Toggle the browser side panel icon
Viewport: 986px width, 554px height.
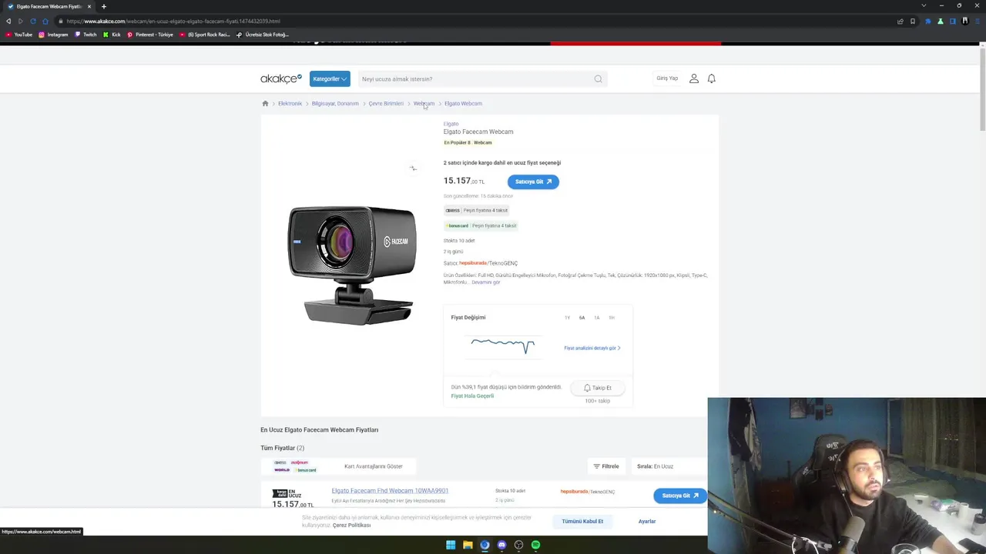(953, 21)
